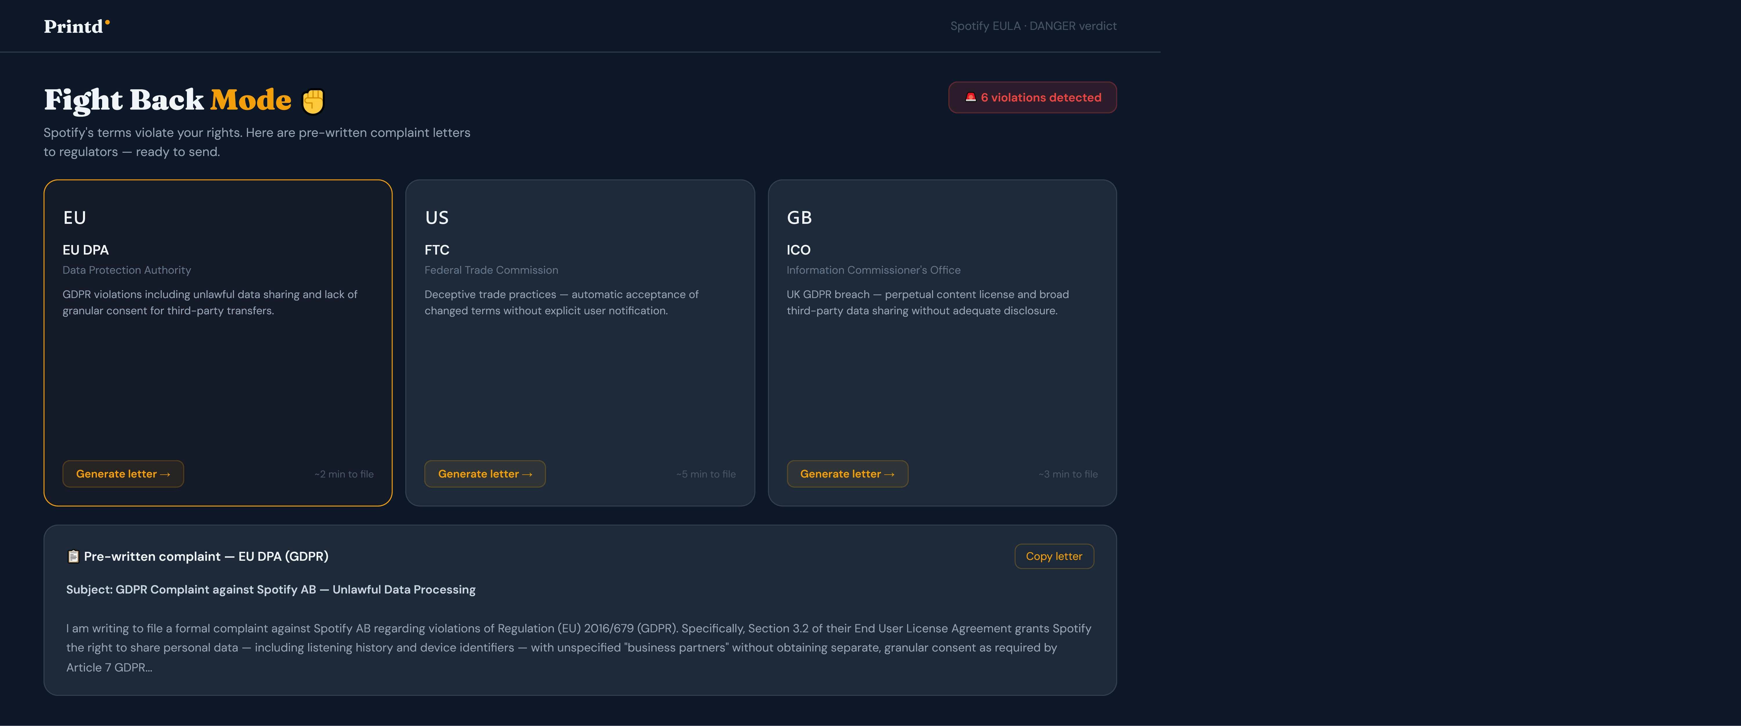The height and width of the screenshot is (726, 1741).
Task: Click the Copy letter button
Action: click(x=1054, y=556)
